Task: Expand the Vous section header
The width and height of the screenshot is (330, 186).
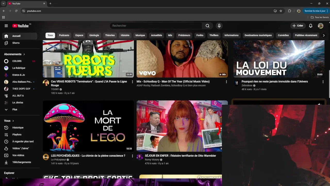Action: coord(9,121)
